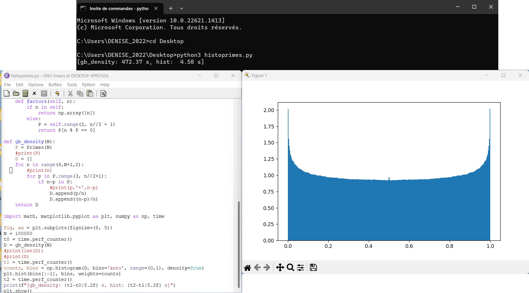Close the Invite de commandes tab
This screenshot has height=293, width=529.
click(x=156, y=9)
